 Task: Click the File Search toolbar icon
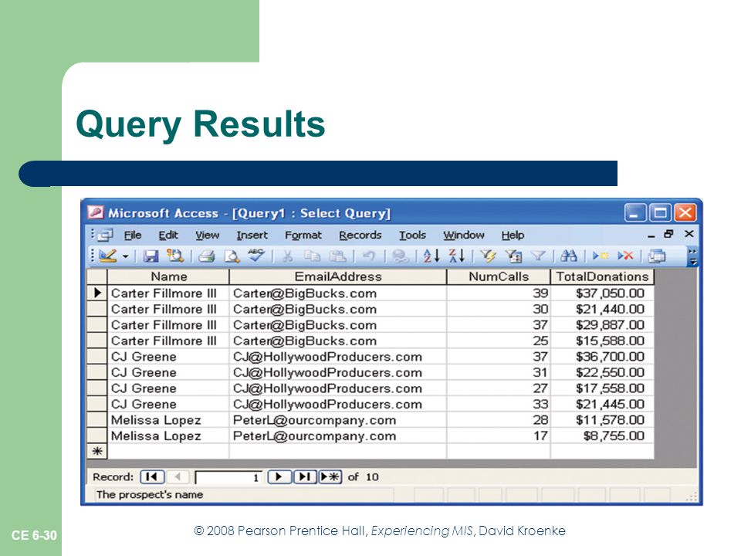pos(175,256)
